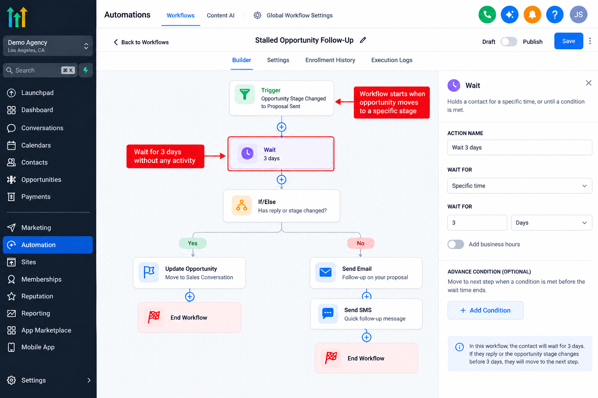Click the Save button
This screenshot has width=598, height=398.
[x=568, y=41]
